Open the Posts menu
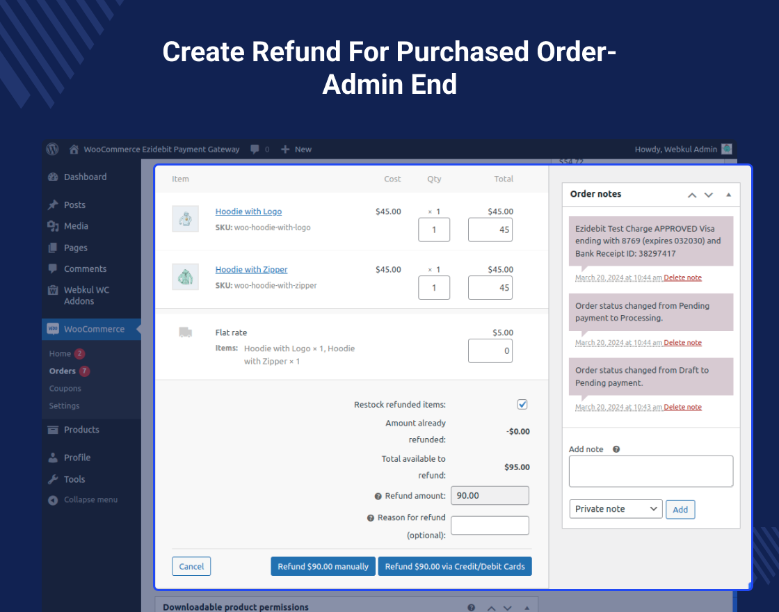The width and height of the screenshot is (779, 612). pyautogui.click(x=74, y=204)
